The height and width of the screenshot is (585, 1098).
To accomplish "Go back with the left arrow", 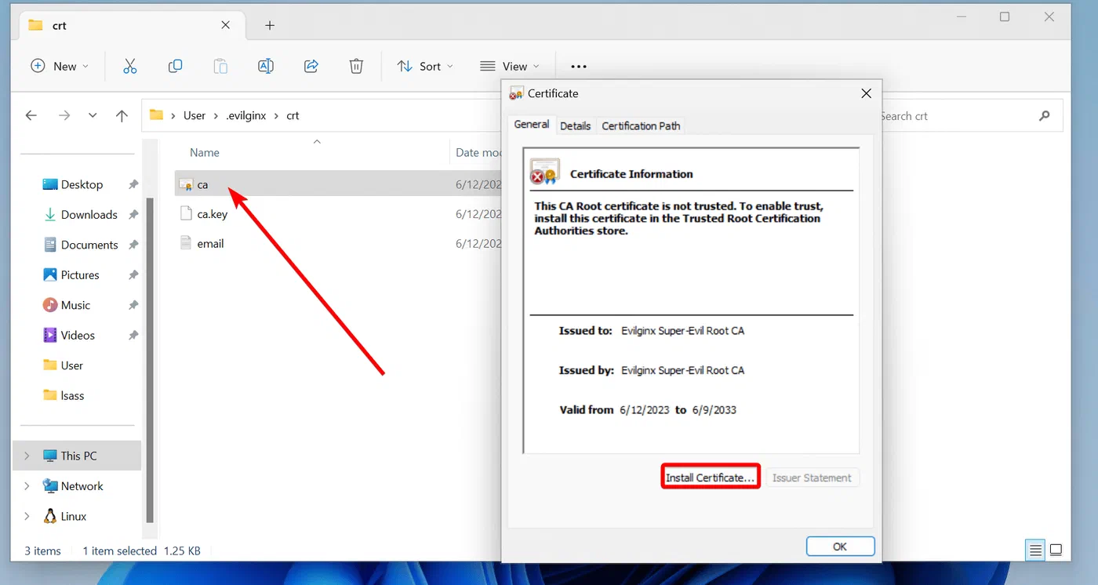I will click(x=31, y=115).
